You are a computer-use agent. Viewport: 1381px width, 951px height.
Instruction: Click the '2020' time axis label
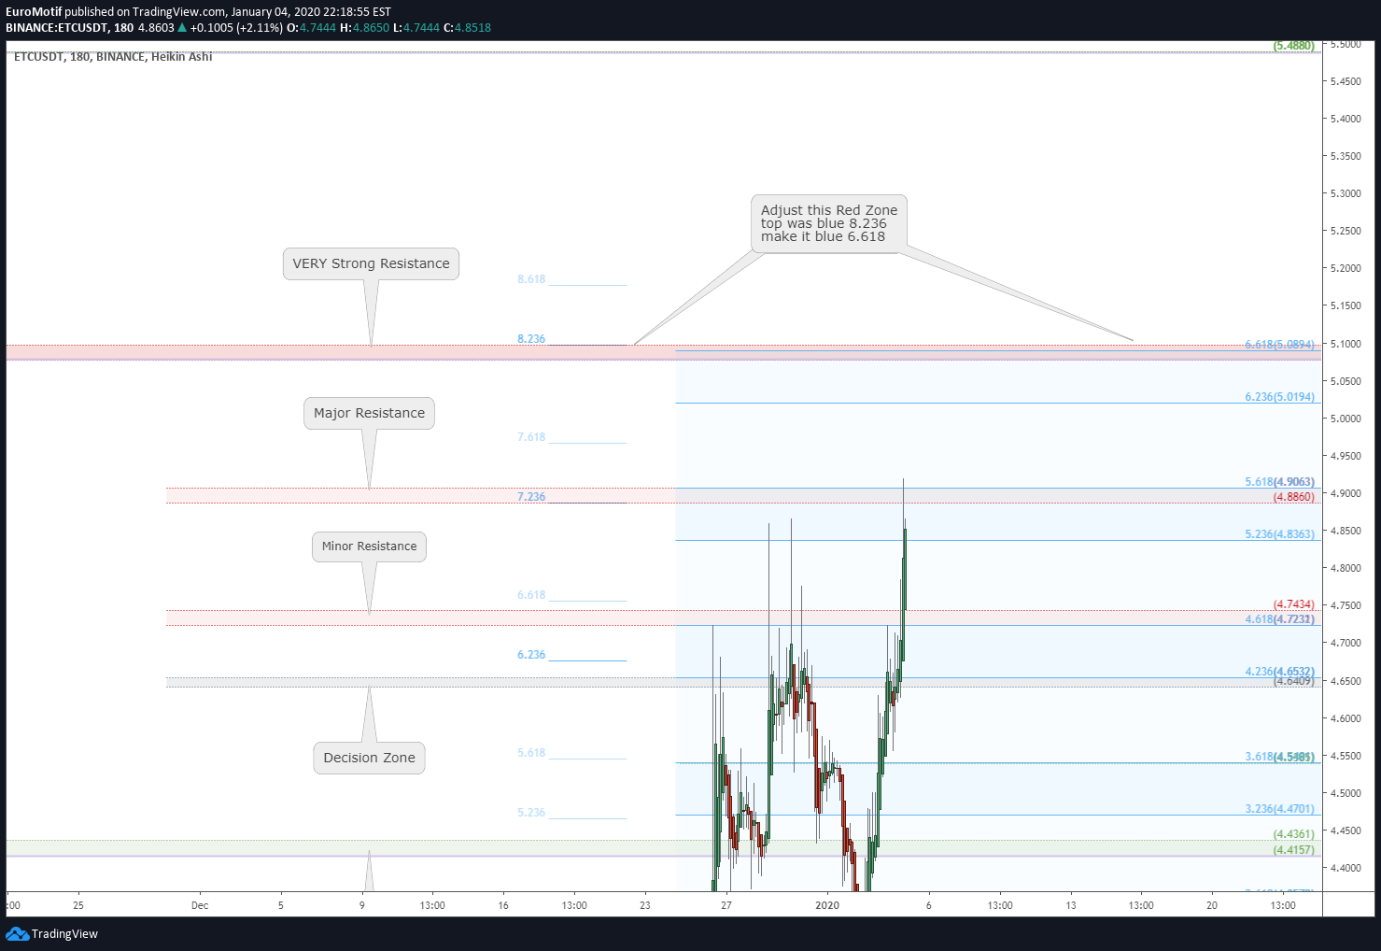tap(827, 905)
